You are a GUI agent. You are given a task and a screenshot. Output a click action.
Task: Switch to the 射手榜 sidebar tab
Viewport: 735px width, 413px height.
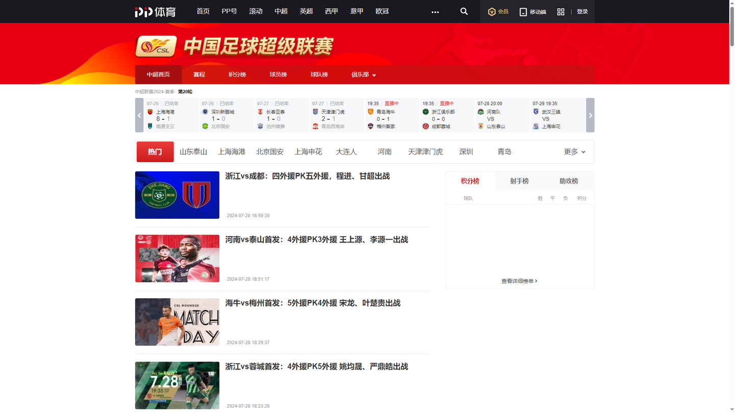point(519,181)
